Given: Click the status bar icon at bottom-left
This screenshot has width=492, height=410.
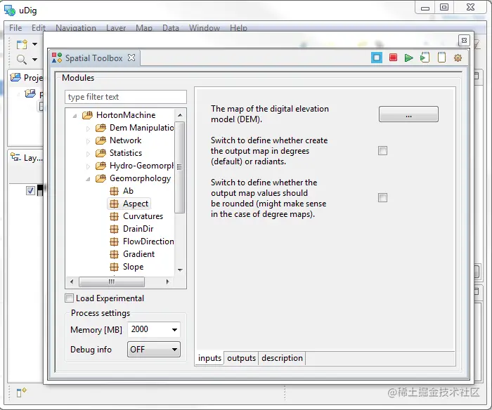Looking at the screenshot, I should click(x=21, y=392).
